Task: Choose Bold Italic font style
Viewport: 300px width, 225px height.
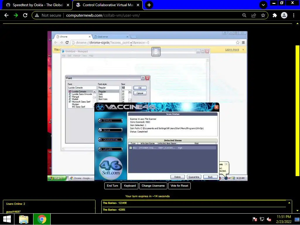Action: pyautogui.click(x=103, y=99)
